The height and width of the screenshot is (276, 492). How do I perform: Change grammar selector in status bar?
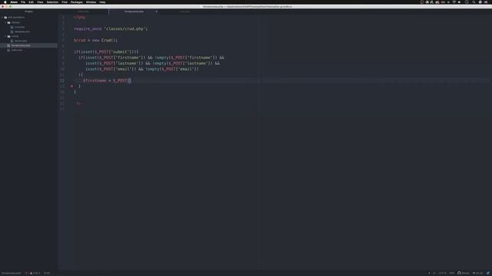451,273
